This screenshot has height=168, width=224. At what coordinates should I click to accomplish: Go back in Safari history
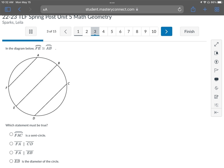click(x=20, y=10)
